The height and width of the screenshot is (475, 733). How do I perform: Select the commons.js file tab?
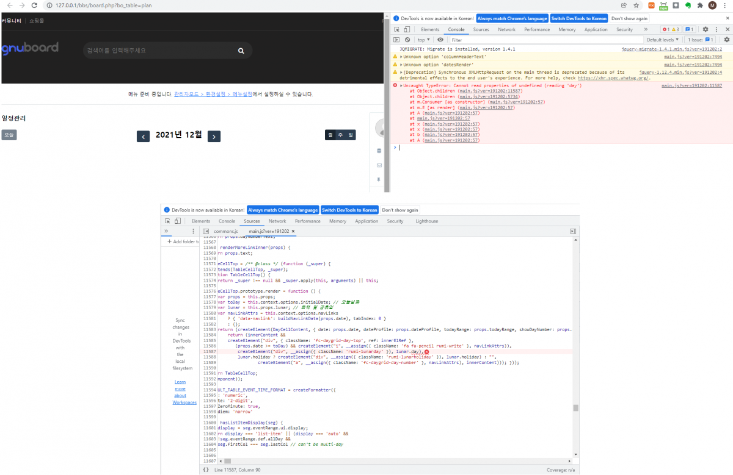[225, 232]
